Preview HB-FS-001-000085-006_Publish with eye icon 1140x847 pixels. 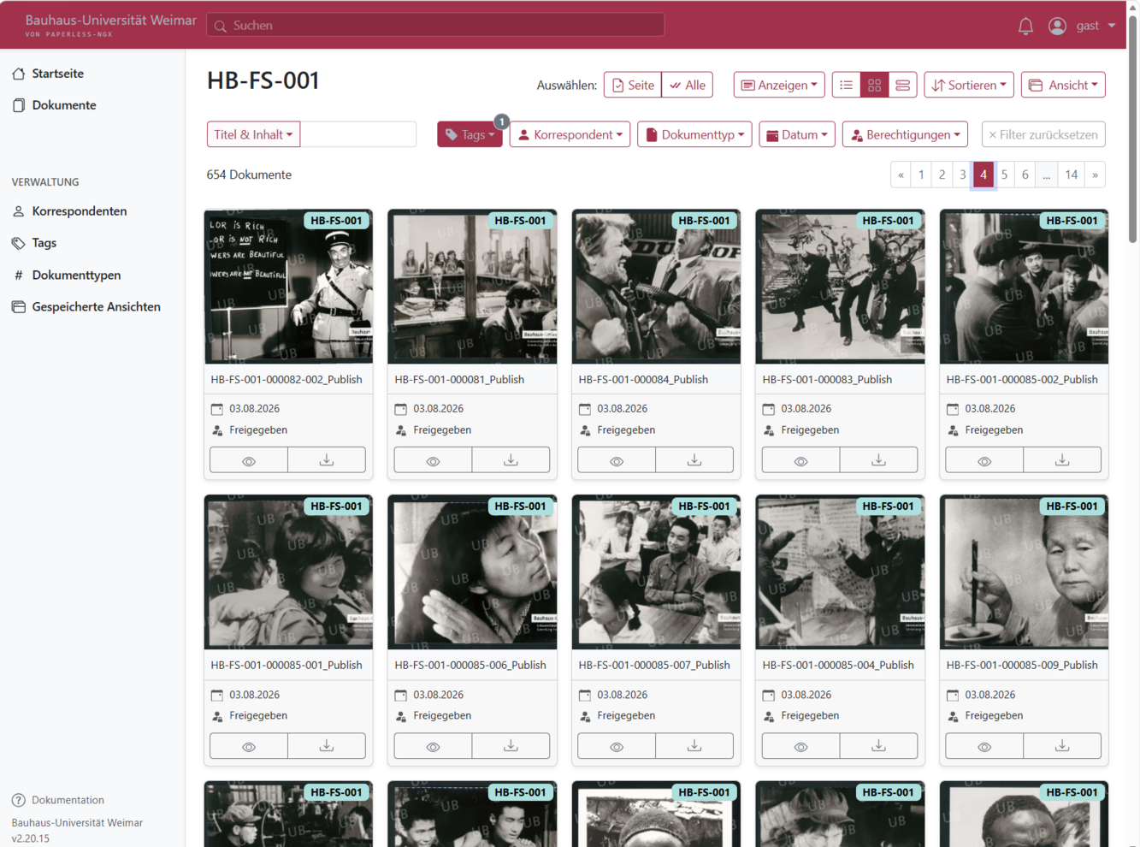click(x=433, y=746)
